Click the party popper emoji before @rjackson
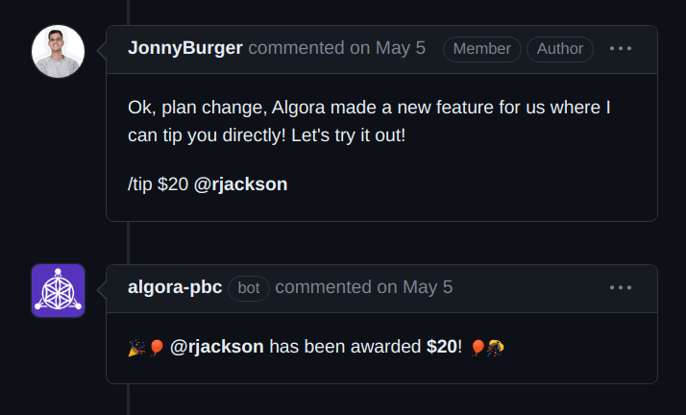Image resolution: width=686 pixels, height=415 pixels. [x=135, y=348]
